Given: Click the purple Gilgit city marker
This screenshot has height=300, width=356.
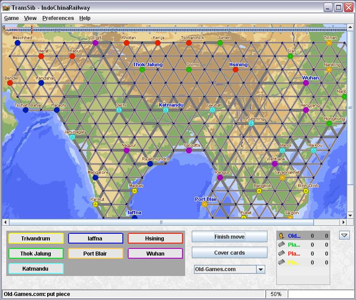Looking at the screenshot, I should [x=95, y=43].
